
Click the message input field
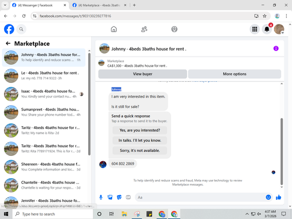(200, 197)
